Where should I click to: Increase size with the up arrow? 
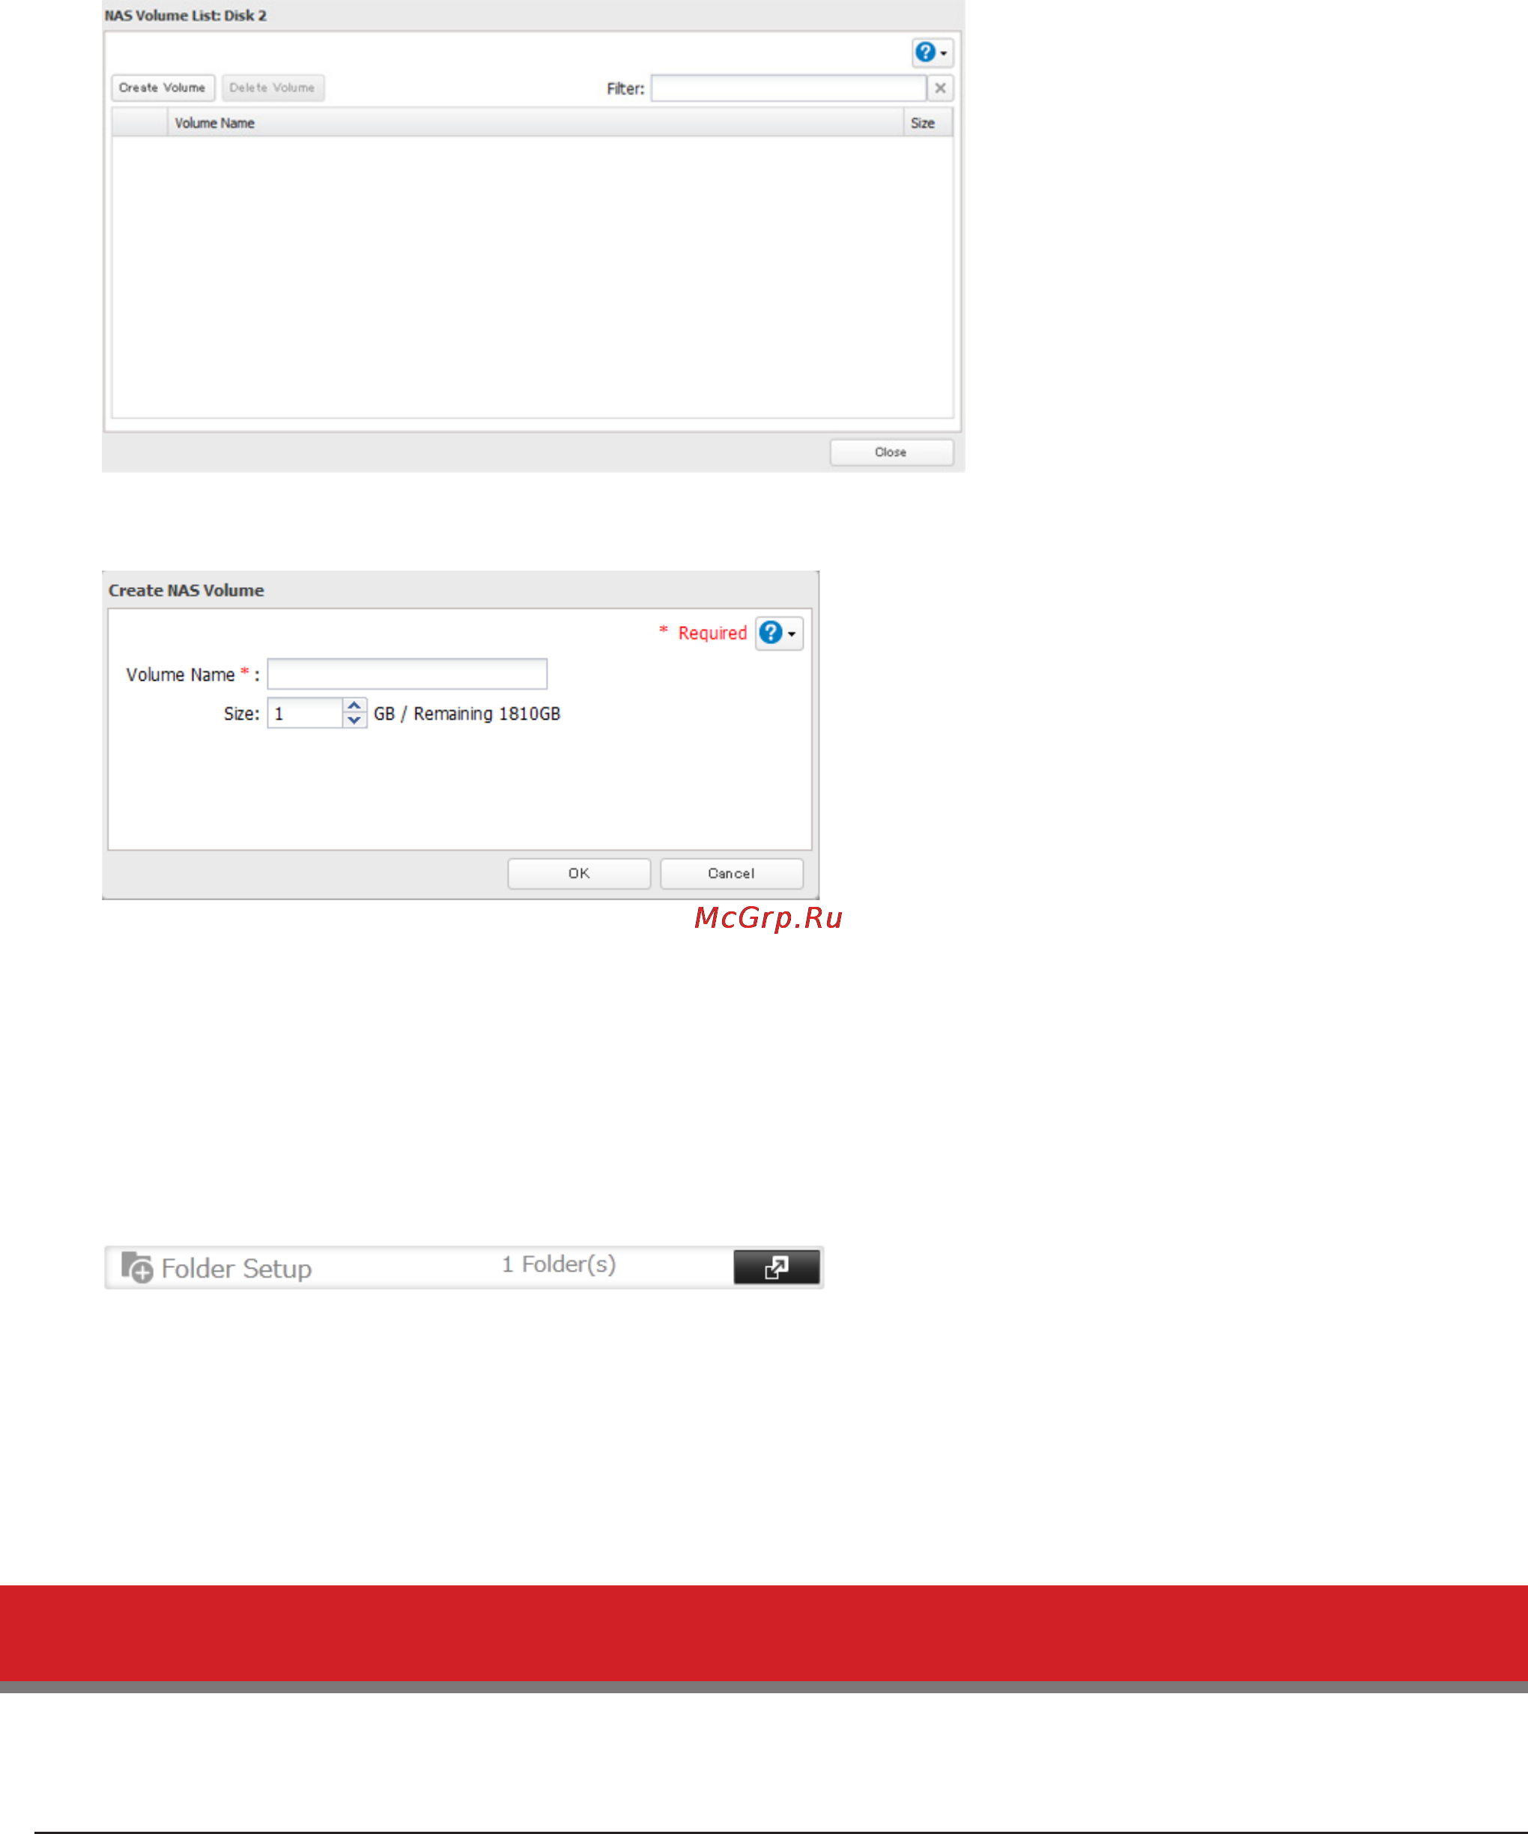pyautogui.click(x=354, y=705)
